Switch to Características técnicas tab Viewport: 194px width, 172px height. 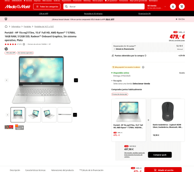coord(36,170)
